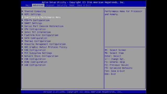Go to the Security tab
The width and height of the screenshot is (167, 94).
[62, 5]
